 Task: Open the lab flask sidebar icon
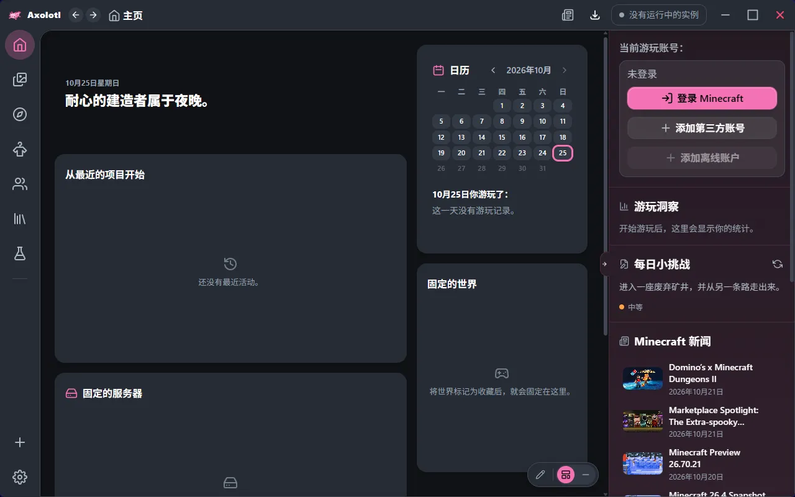20,253
